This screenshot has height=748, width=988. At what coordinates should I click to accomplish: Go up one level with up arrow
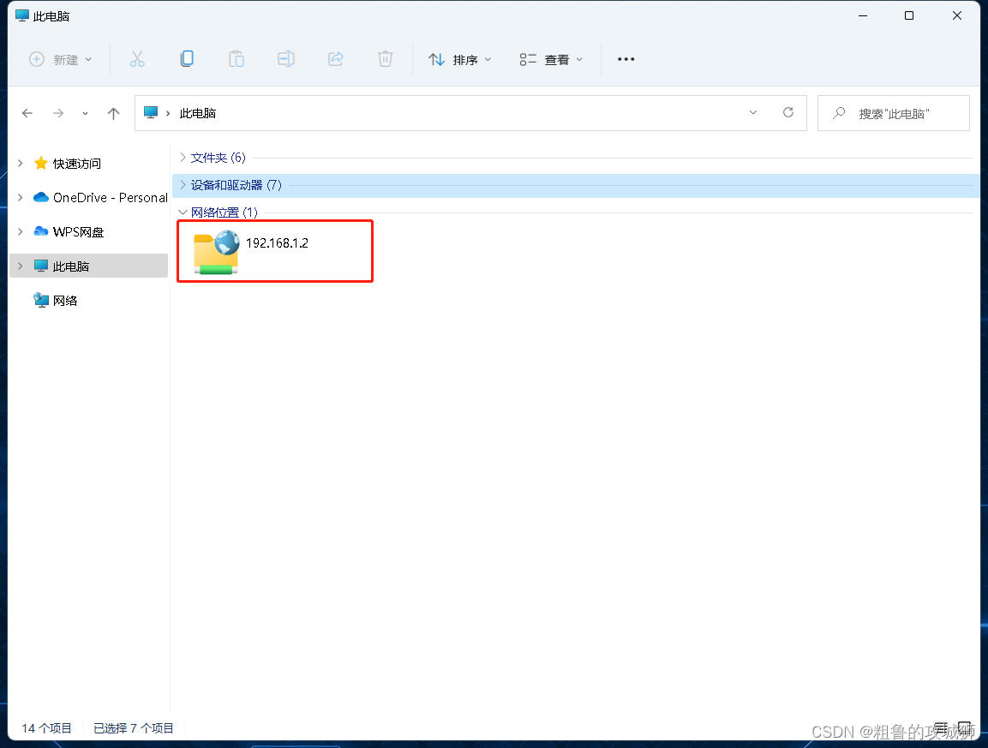[x=113, y=113]
